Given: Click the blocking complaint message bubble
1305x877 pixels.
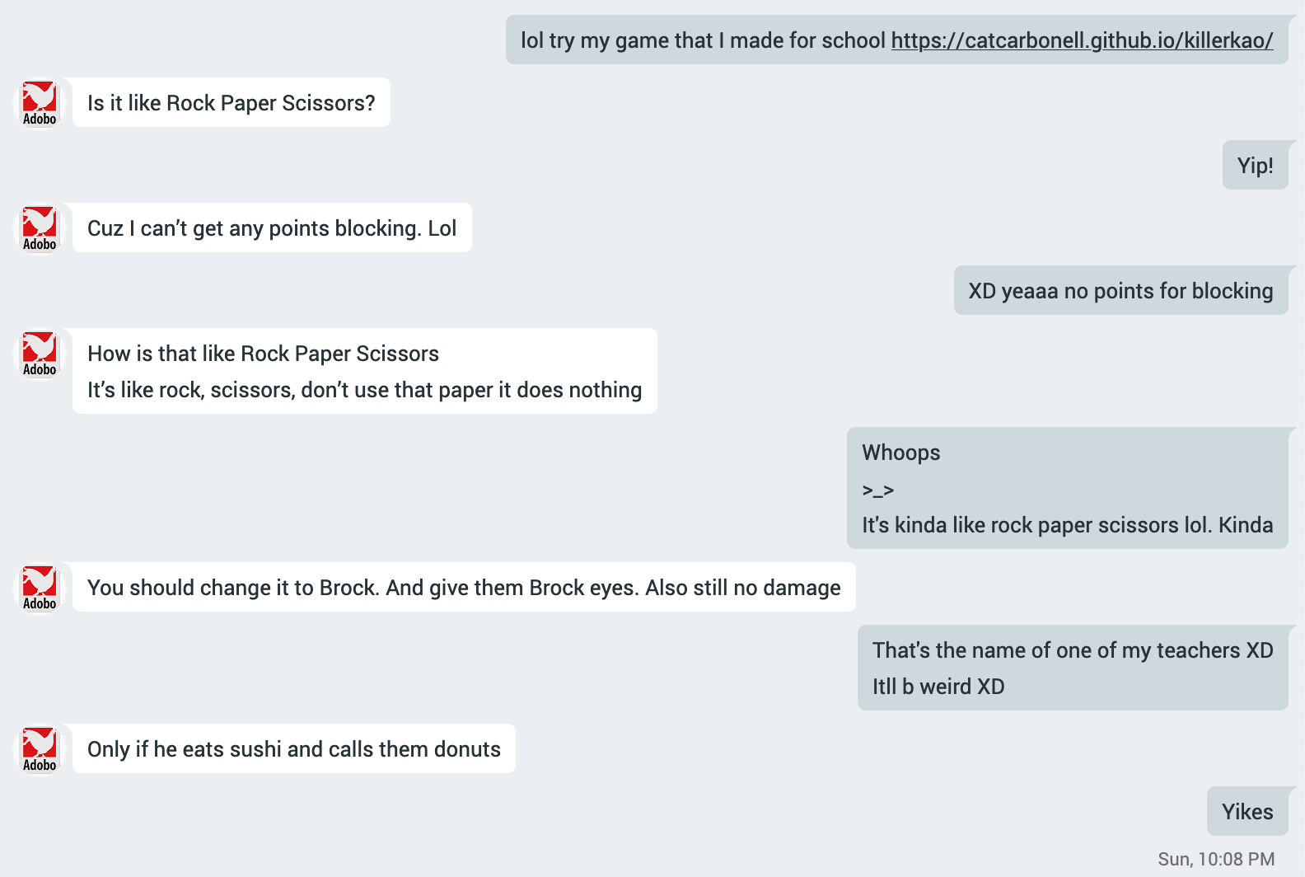Looking at the screenshot, I should click(272, 228).
